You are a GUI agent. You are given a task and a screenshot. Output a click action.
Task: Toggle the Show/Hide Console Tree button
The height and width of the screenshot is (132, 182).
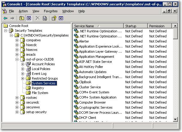pyautogui.click(x=29, y=18)
